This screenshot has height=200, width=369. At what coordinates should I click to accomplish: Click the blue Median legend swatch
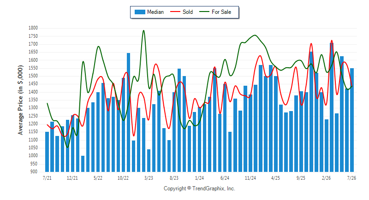click(x=140, y=12)
